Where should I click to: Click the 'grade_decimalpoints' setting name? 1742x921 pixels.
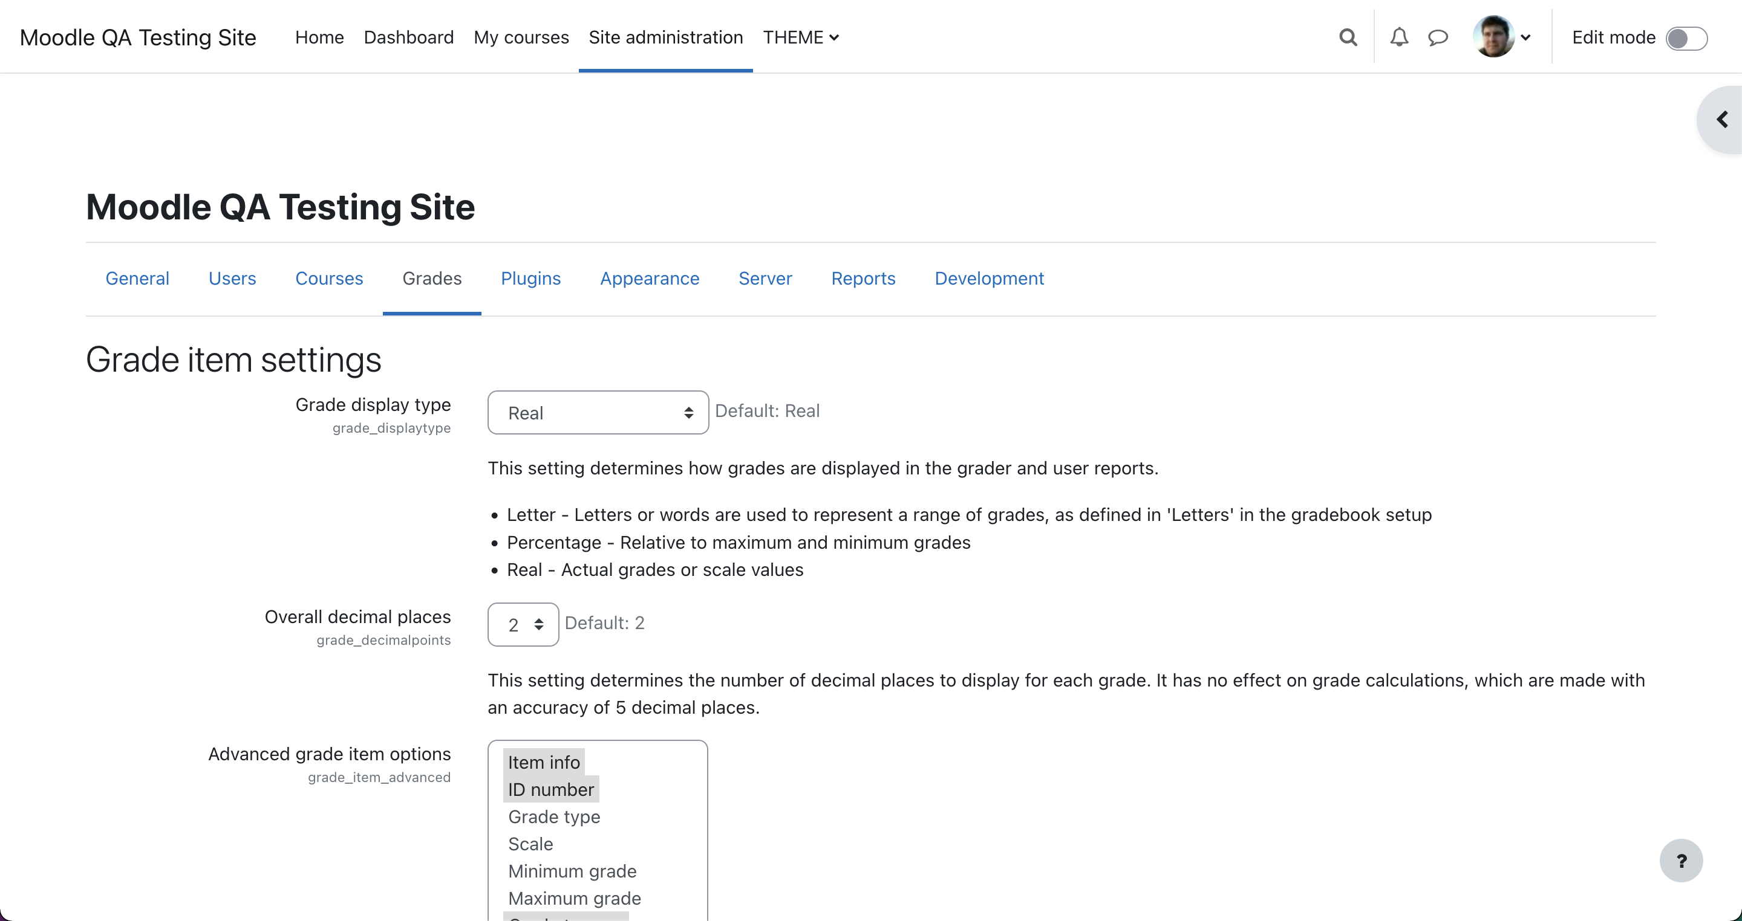tap(383, 640)
